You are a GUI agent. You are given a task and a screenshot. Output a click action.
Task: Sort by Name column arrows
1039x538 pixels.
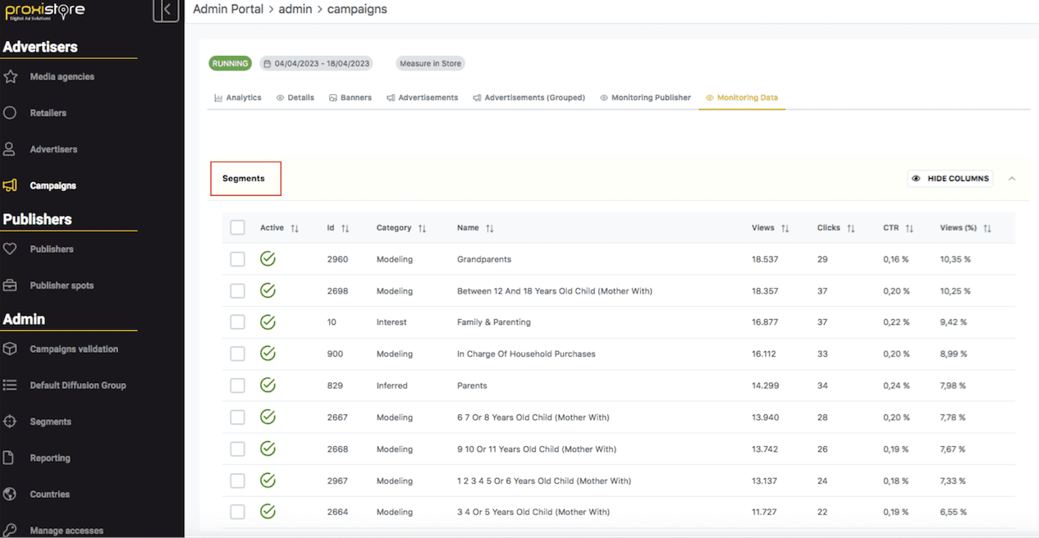[489, 228]
